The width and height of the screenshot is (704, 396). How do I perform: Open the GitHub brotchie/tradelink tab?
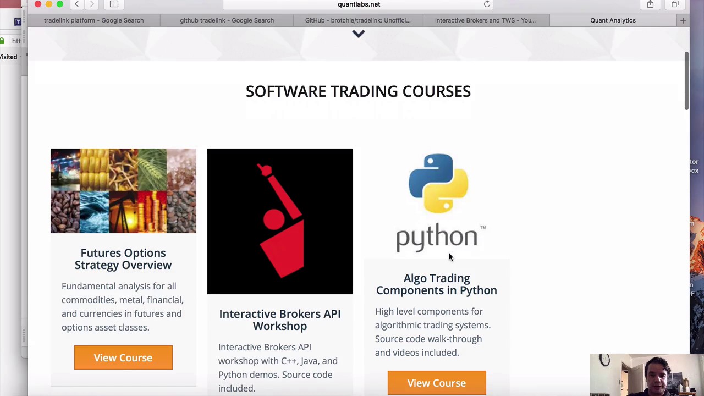[358, 20]
